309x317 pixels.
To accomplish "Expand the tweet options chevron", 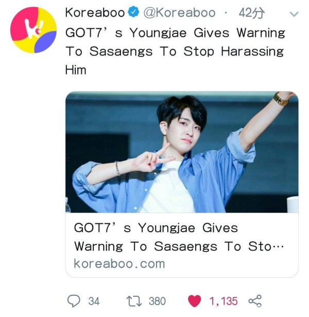I will 294,14.
